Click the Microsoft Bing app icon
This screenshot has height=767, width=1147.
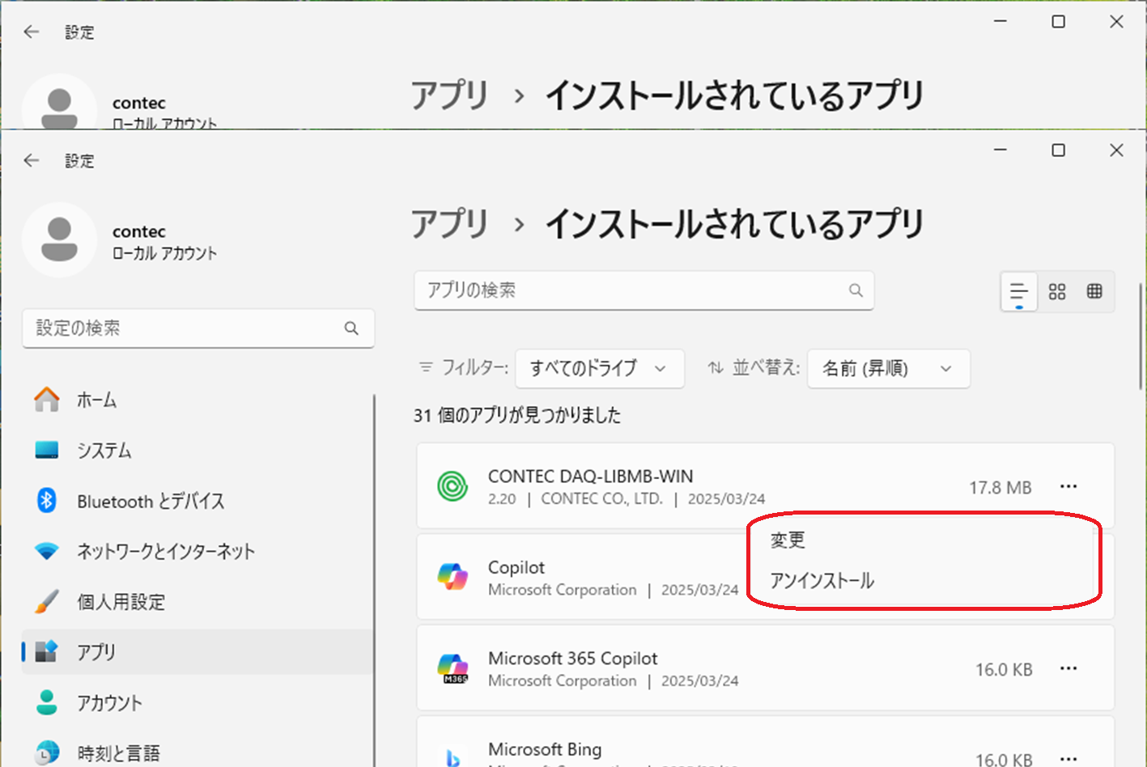tap(452, 758)
